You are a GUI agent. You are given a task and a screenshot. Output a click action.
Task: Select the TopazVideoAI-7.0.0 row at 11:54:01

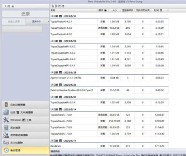109,127
